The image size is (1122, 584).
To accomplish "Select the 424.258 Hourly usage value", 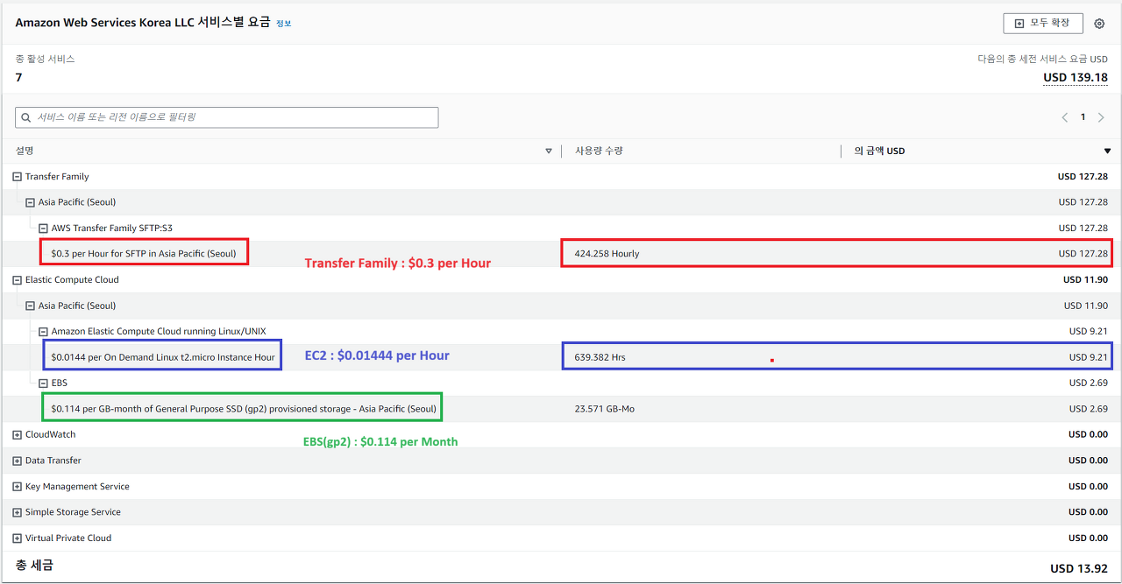I will (607, 254).
